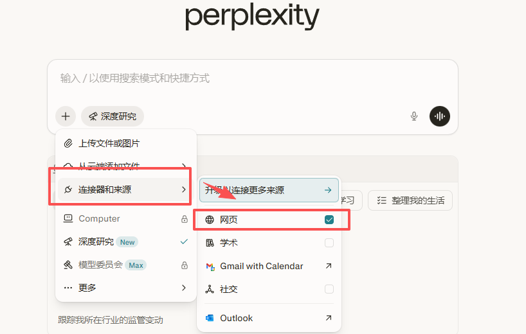
Task: Click the search query input field
Action: coord(251,78)
